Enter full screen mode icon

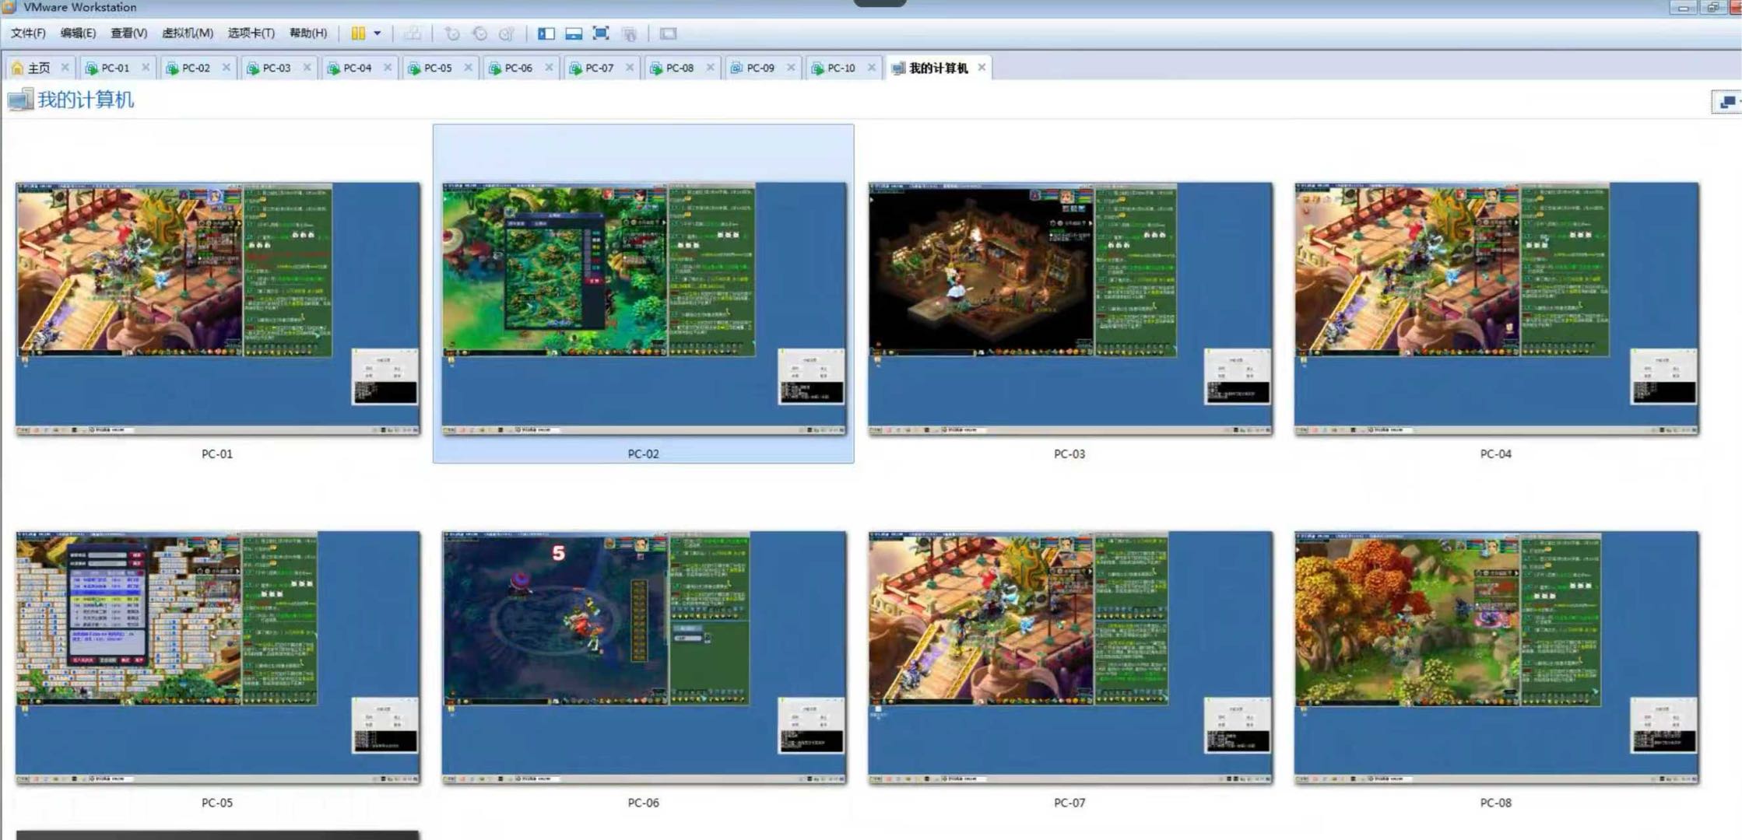click(x=601, y=33)
